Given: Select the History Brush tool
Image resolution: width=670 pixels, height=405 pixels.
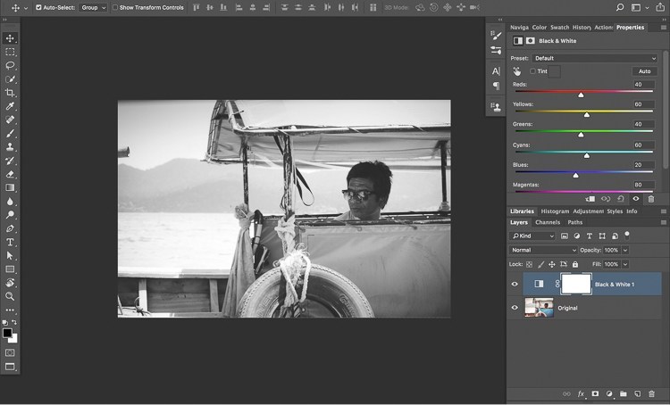Looking at the screenshot, I should pyautogui.click(x=10, y=161).
